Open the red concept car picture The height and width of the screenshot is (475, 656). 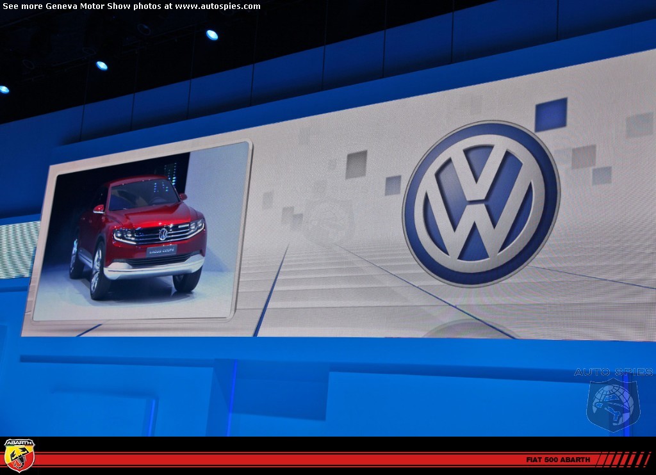tap(138, 237)
